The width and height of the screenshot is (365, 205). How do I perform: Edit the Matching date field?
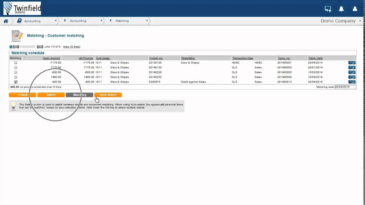(x=345, y=87)
